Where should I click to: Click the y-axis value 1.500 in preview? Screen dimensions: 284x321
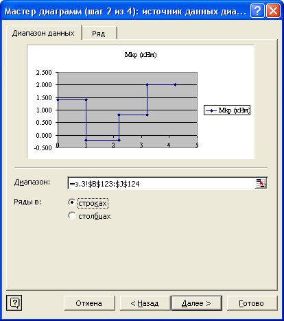(44, 98)
